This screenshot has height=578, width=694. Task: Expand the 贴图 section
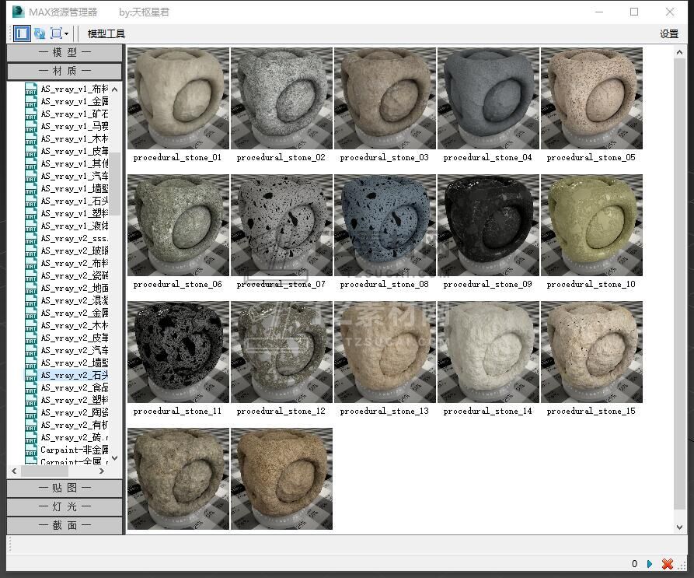point(65,489)
